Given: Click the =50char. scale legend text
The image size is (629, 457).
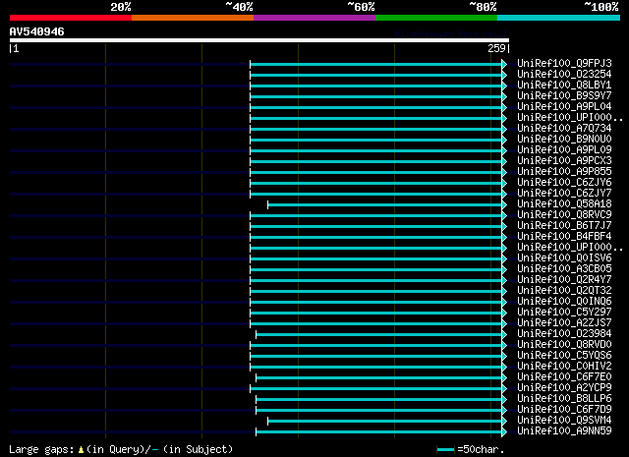Looking at the screenshot, I should point(481,450).
